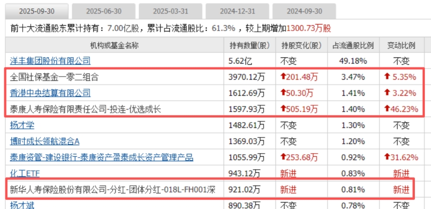Image resolution: width=431 pixels, height=209 pixels.
Task: Click the 3.47% share ratio
Action: [x=353, y=77]
